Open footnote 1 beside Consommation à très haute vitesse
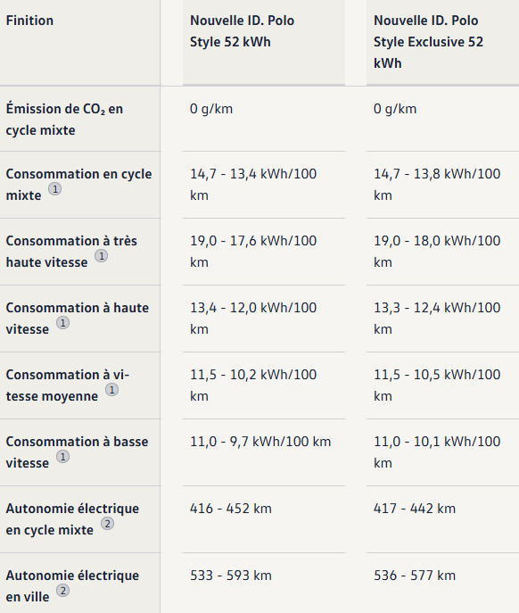The height and width of the screenshot is (613, 519). (102, 256)
